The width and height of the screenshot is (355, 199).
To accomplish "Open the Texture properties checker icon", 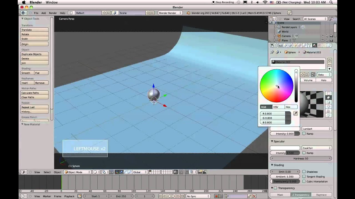I will [319, 45].
